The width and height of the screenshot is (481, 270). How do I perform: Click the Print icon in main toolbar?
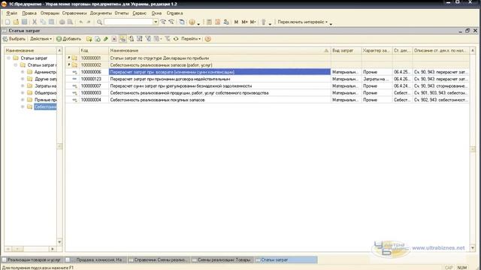(62, 22)
